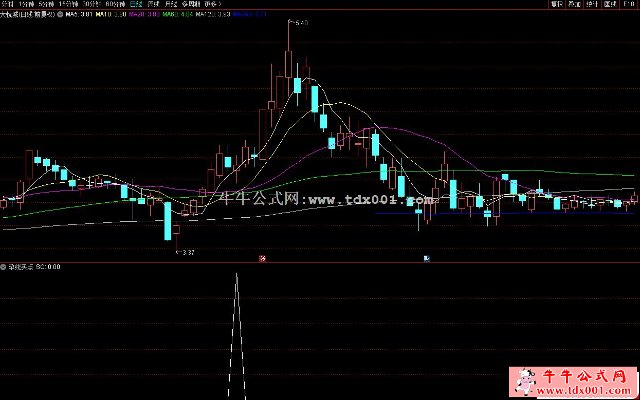Click the 孕线买点 indicator name
The width and height of the screenshot is (640, 400).
21,267
